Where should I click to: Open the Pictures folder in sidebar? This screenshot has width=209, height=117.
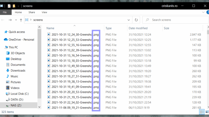click(16, 82)
